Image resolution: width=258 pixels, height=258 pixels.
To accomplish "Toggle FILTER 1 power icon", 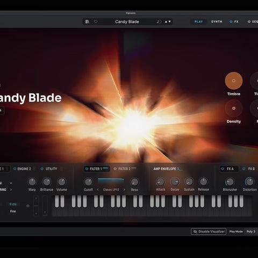I will tap(87, 169).
